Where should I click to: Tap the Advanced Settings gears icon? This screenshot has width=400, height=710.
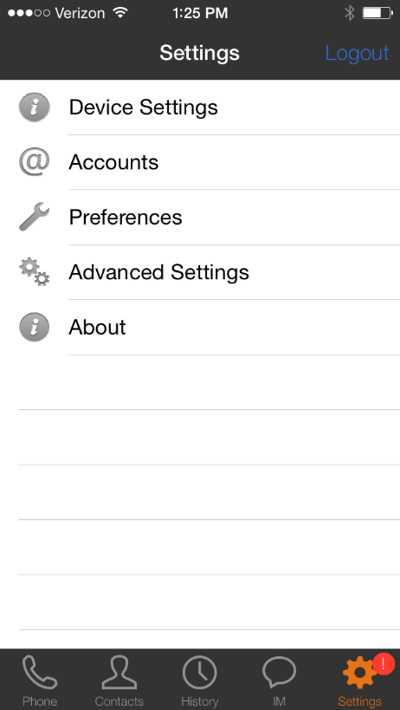pos(35,271)
